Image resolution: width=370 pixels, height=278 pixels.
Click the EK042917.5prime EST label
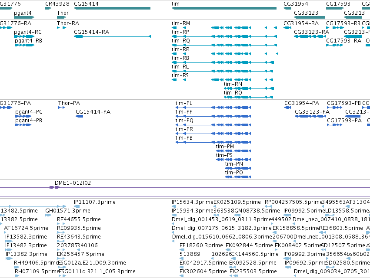(x=203, y=263)
